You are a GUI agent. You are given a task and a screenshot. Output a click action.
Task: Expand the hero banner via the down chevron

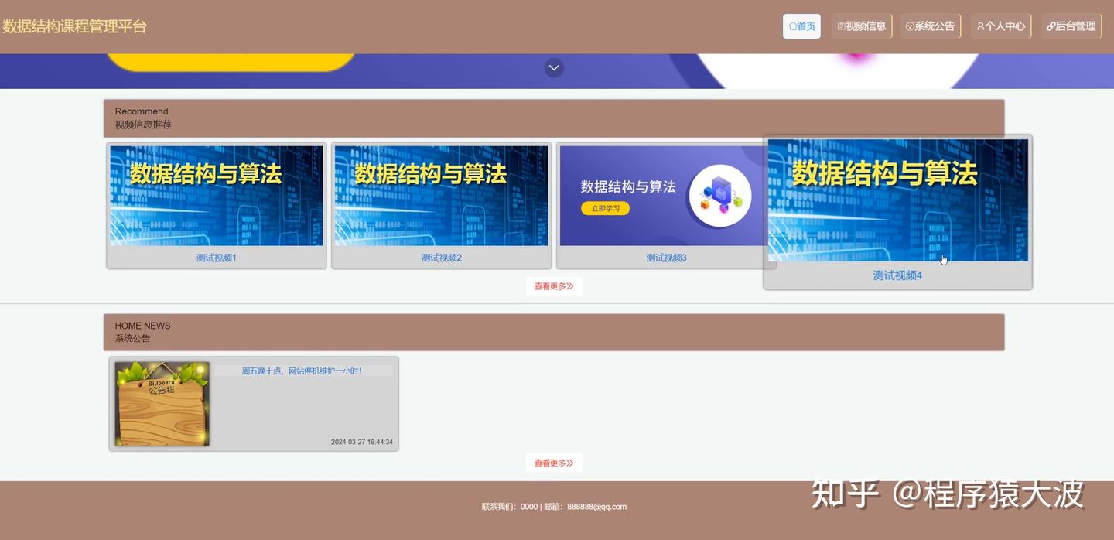[552, 66]
